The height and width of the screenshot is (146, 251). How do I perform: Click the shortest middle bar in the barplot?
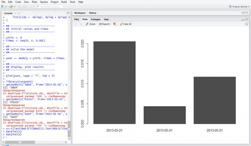(165, 115)
